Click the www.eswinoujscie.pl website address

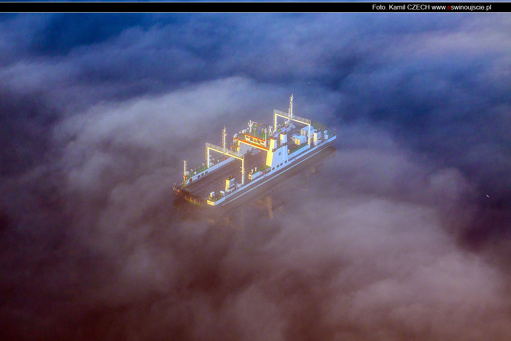(461, 7)
